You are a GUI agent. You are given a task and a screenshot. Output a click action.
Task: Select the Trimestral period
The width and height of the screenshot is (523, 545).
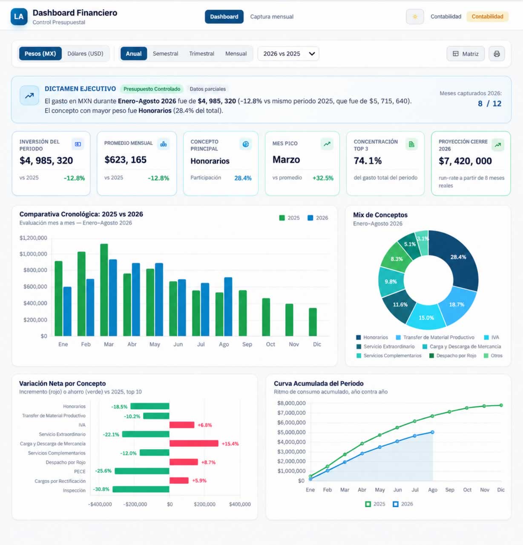202,54
